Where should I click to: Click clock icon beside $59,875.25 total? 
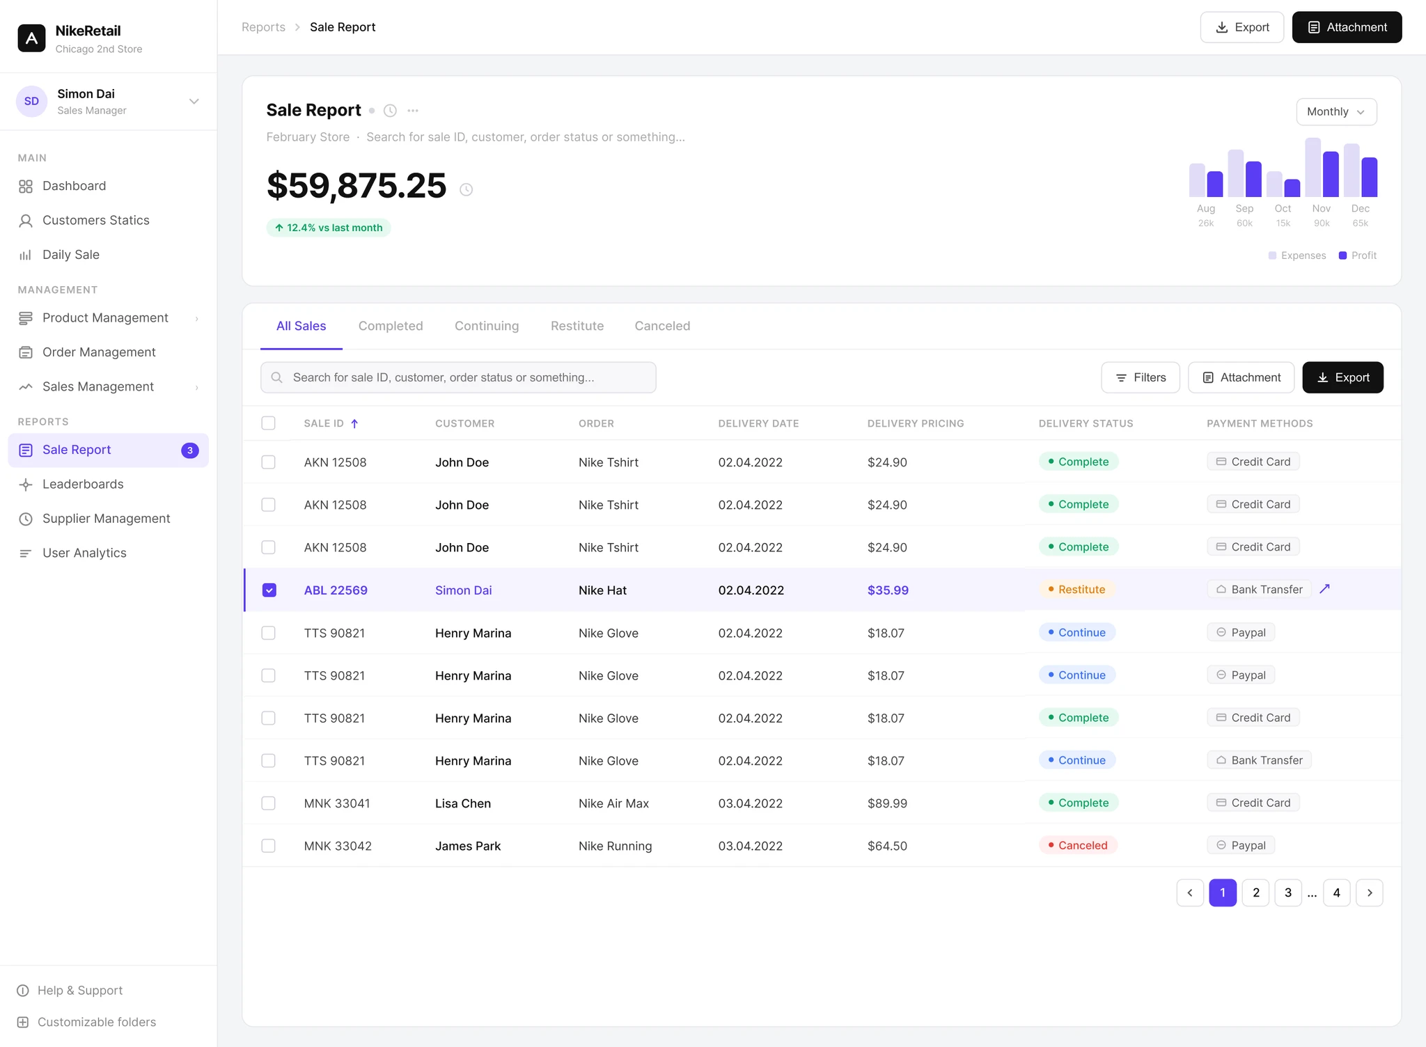(x=467, y=189)
